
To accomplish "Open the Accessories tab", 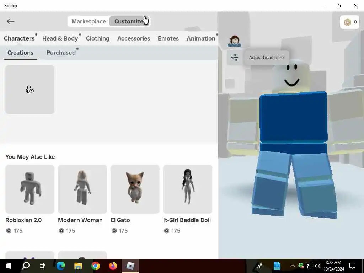I will (134, 38).
